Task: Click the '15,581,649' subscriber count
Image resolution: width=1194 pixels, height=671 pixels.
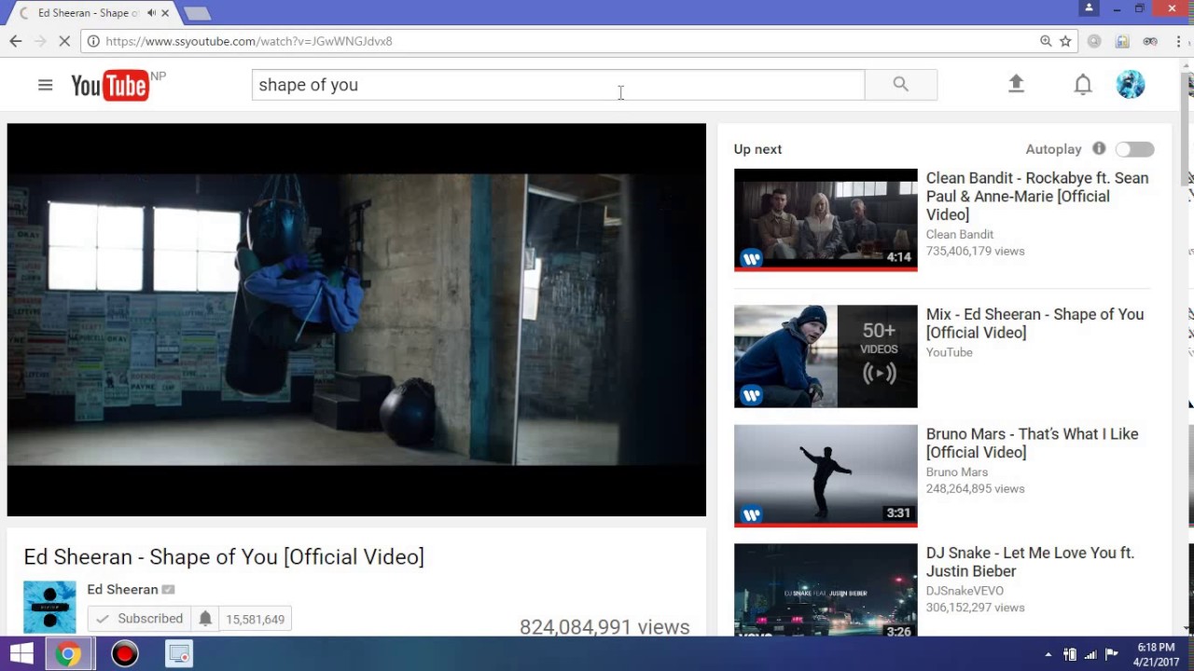Action: click(255, 619)
